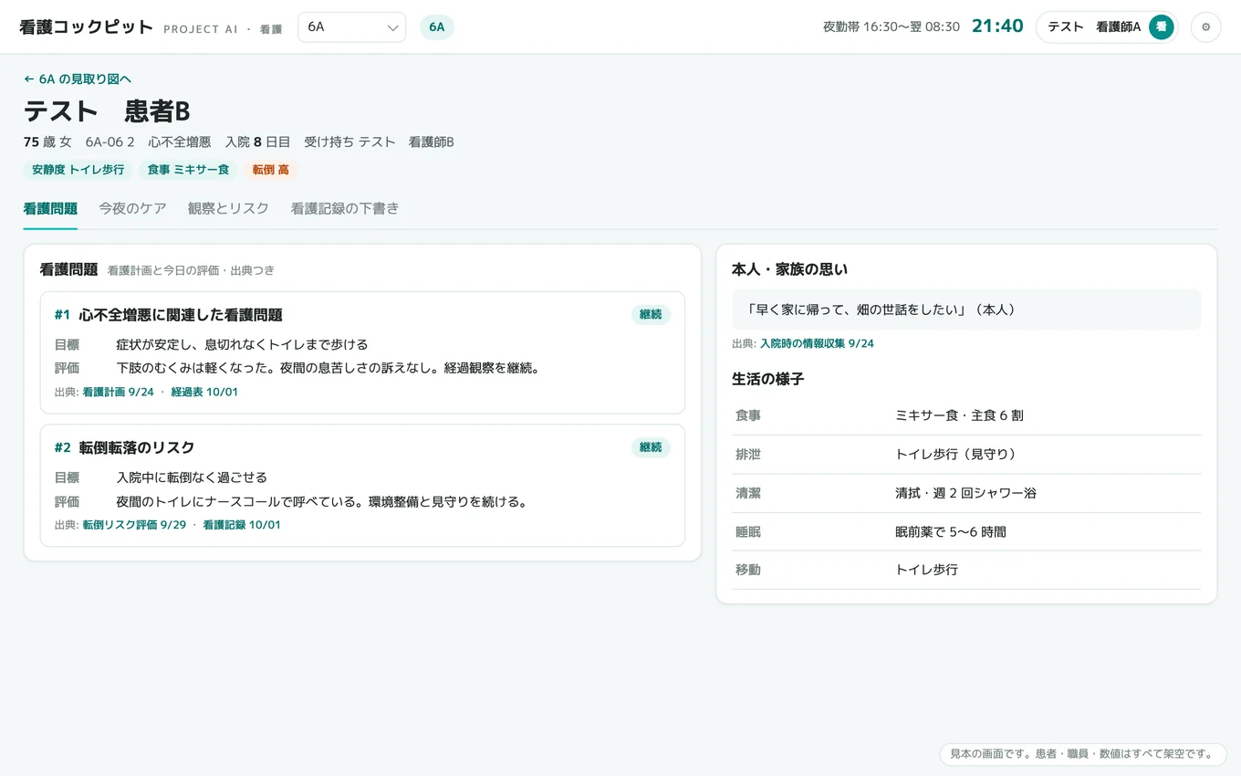Click the 食事 row value ミキサー食・主食 6 割
Image resolution: width=1241 pixels, height=776 pixels.
click(x=960, y=416)
